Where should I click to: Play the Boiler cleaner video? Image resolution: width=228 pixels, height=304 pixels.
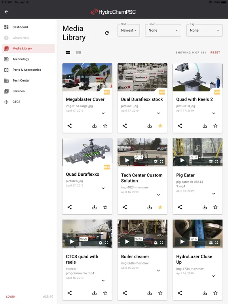click(127, 242)
